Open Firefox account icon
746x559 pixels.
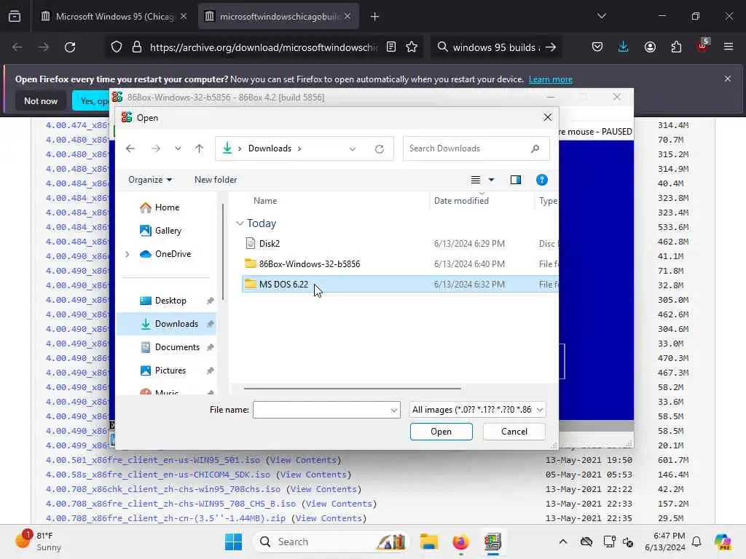click(x=650, y=47)
